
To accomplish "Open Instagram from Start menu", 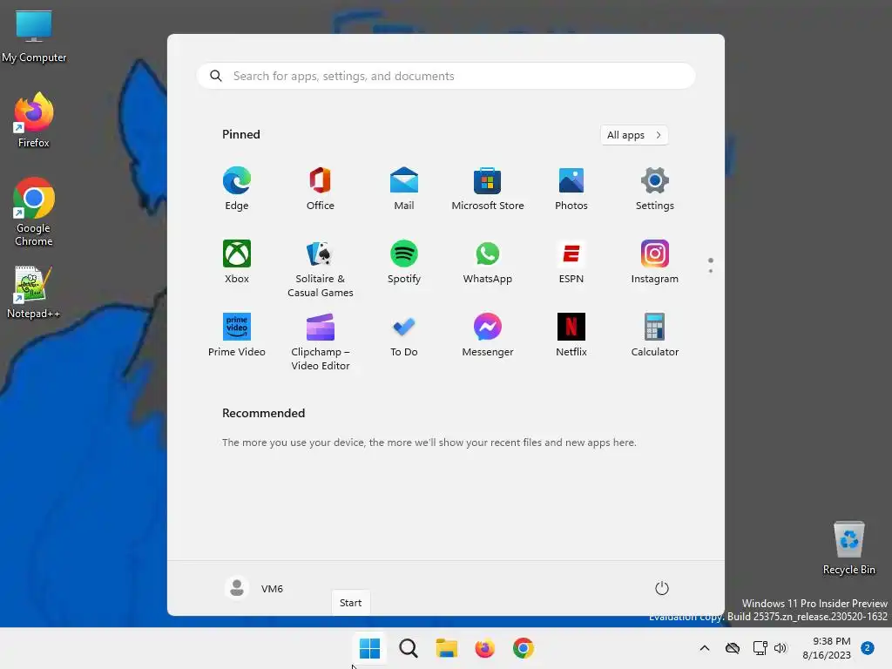I will [655, 261].
